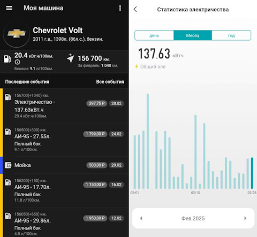Tap the 24.02 date badge
Viewport: 257px width, 237px height.
(116, 134)
